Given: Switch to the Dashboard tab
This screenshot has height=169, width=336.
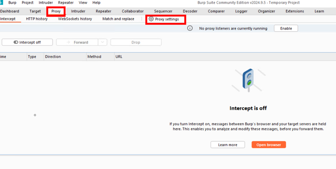Looking at the screenshot, I should 9,11.
